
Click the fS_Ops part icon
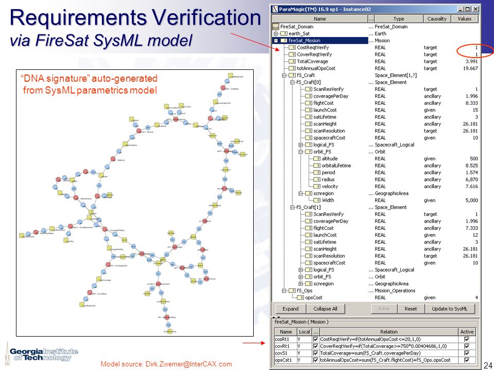click(x=292, y=290)
